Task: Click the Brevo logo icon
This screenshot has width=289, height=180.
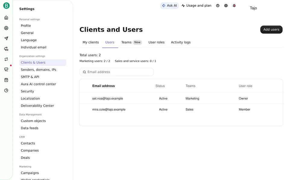Action: (6, 6)
